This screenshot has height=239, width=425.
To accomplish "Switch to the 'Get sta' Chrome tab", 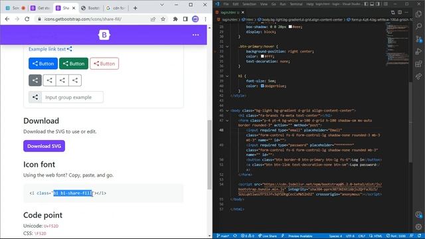I will 40,8.
